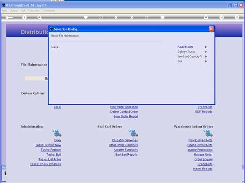This screenshot has width=245, height=183.
Task: Expand the arrow next to Item Load Capacity %
Action: (206, 56)
